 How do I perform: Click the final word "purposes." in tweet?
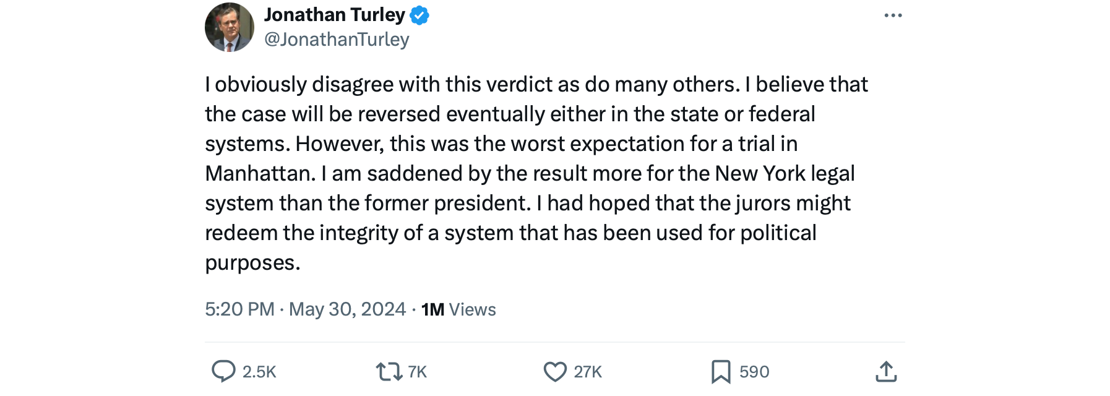coord(252,263)
